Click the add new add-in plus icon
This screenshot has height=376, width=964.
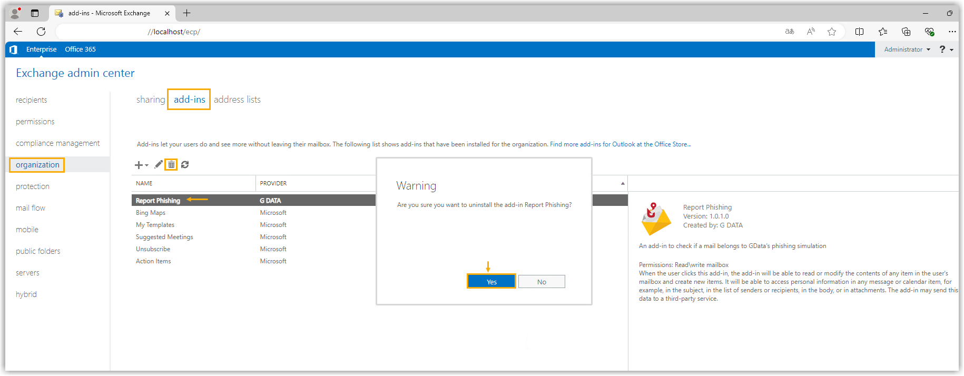click(x=139, y=165)
